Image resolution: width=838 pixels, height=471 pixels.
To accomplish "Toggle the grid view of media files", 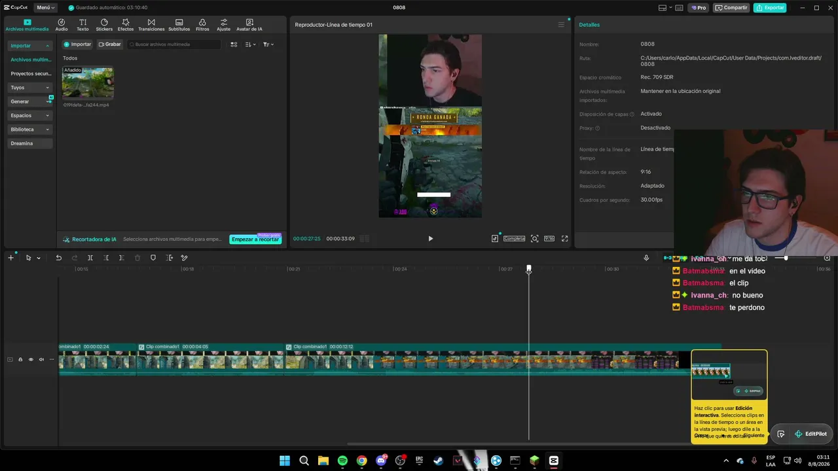I will pos(234,44).
